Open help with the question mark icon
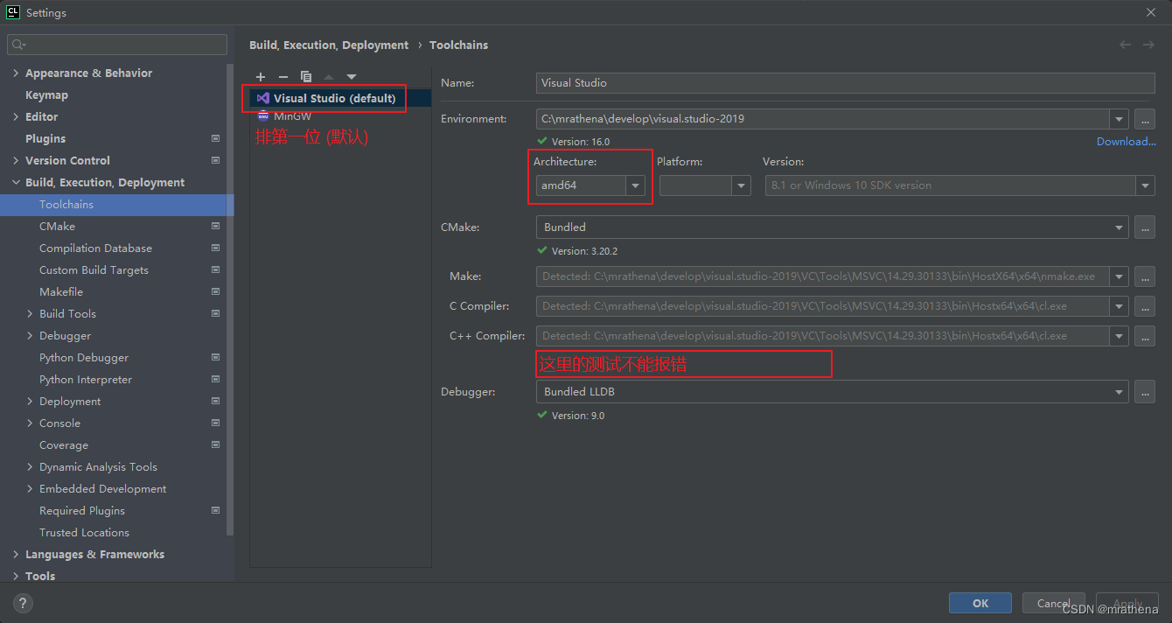The image size is (1172, 623). (23, 603)
